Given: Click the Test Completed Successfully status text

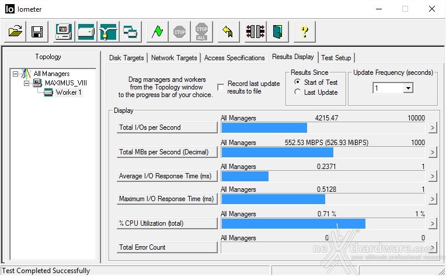Looking at the screenshot, I should point(46,271).
